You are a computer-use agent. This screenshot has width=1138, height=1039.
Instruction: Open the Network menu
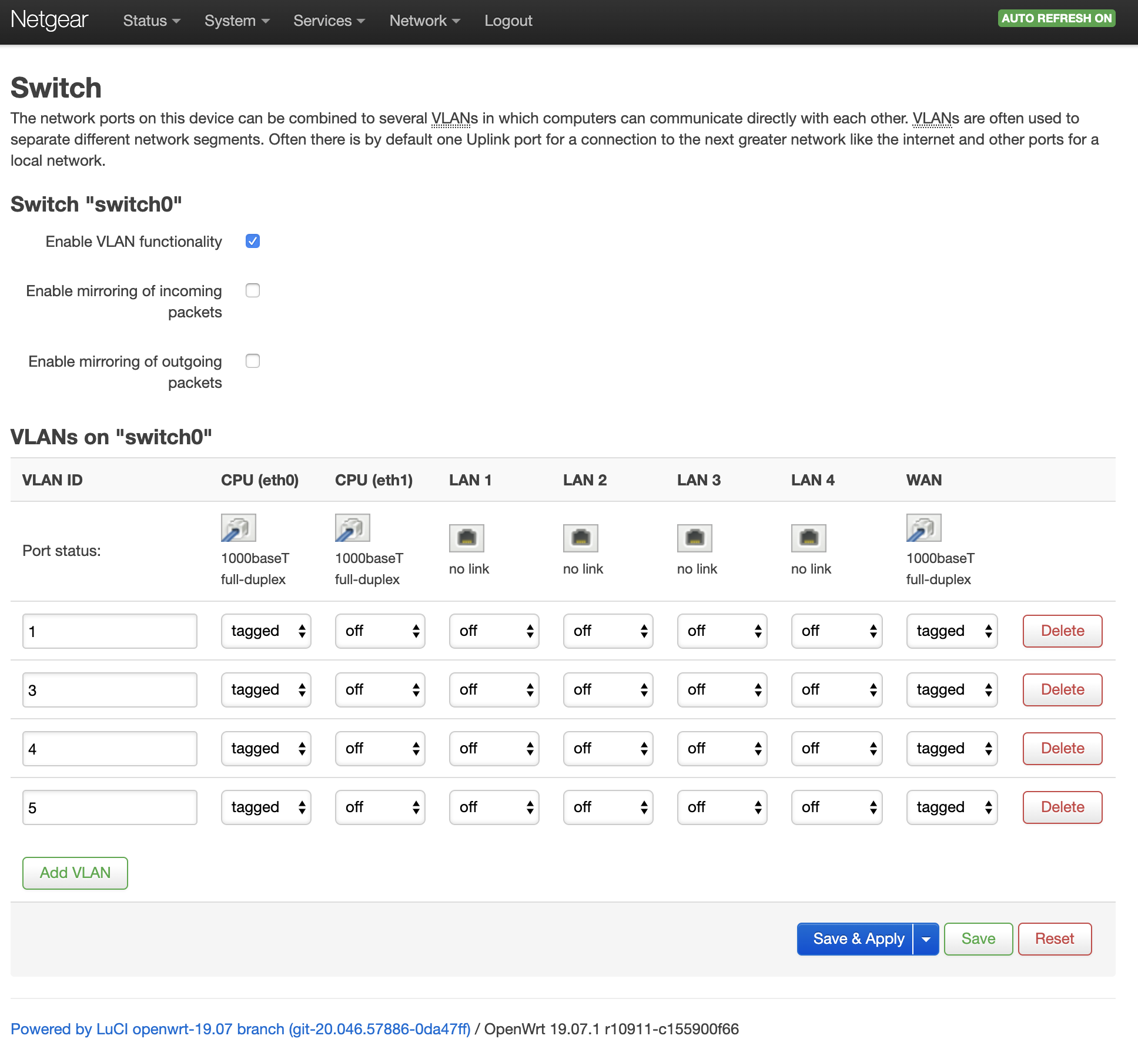(x=424, y=21)
